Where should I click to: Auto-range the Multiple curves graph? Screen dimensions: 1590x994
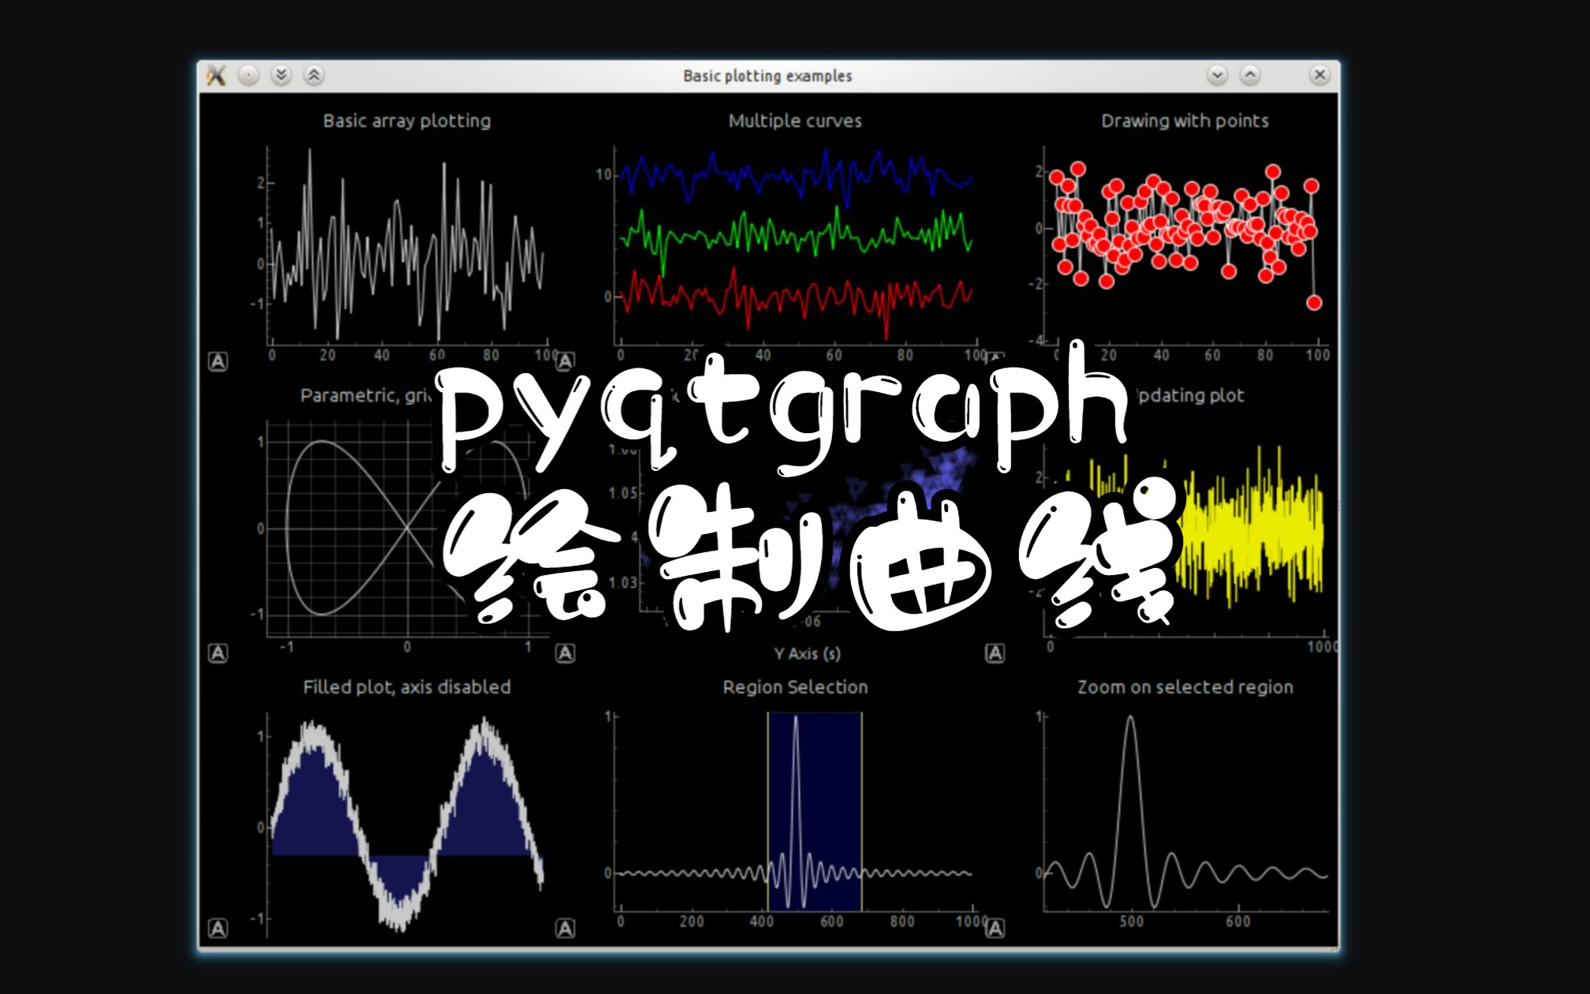(x=565, y=361)
